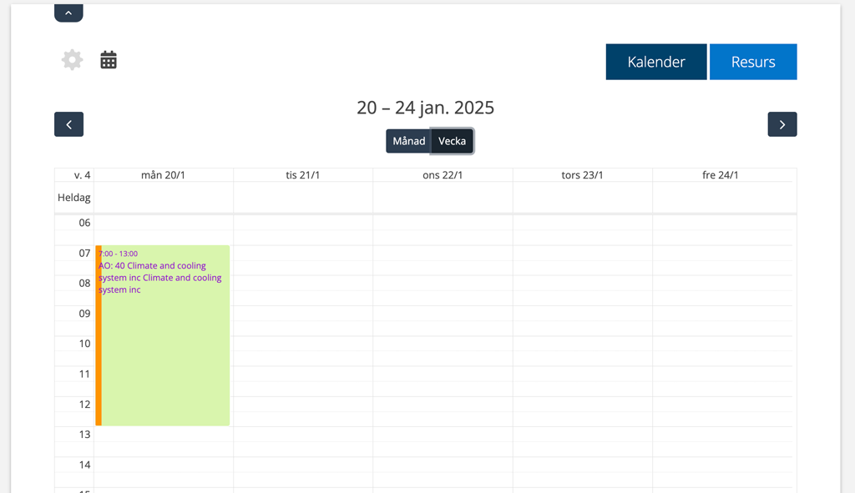855x493 pixels.
Task: Click the Heldag cell for tis 21/1
Action: click(302, 198)
